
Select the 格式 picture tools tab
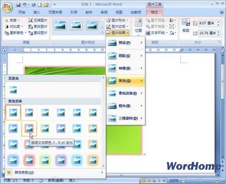click(154, 12)
